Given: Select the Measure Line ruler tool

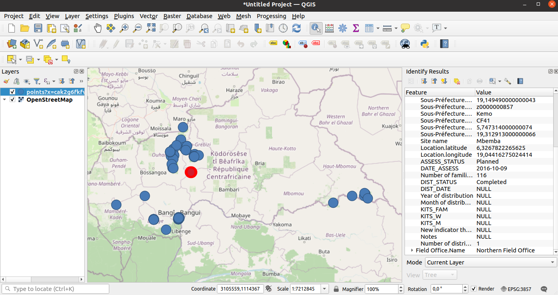Looking at the screenshot, I should (x=387, y=28).
